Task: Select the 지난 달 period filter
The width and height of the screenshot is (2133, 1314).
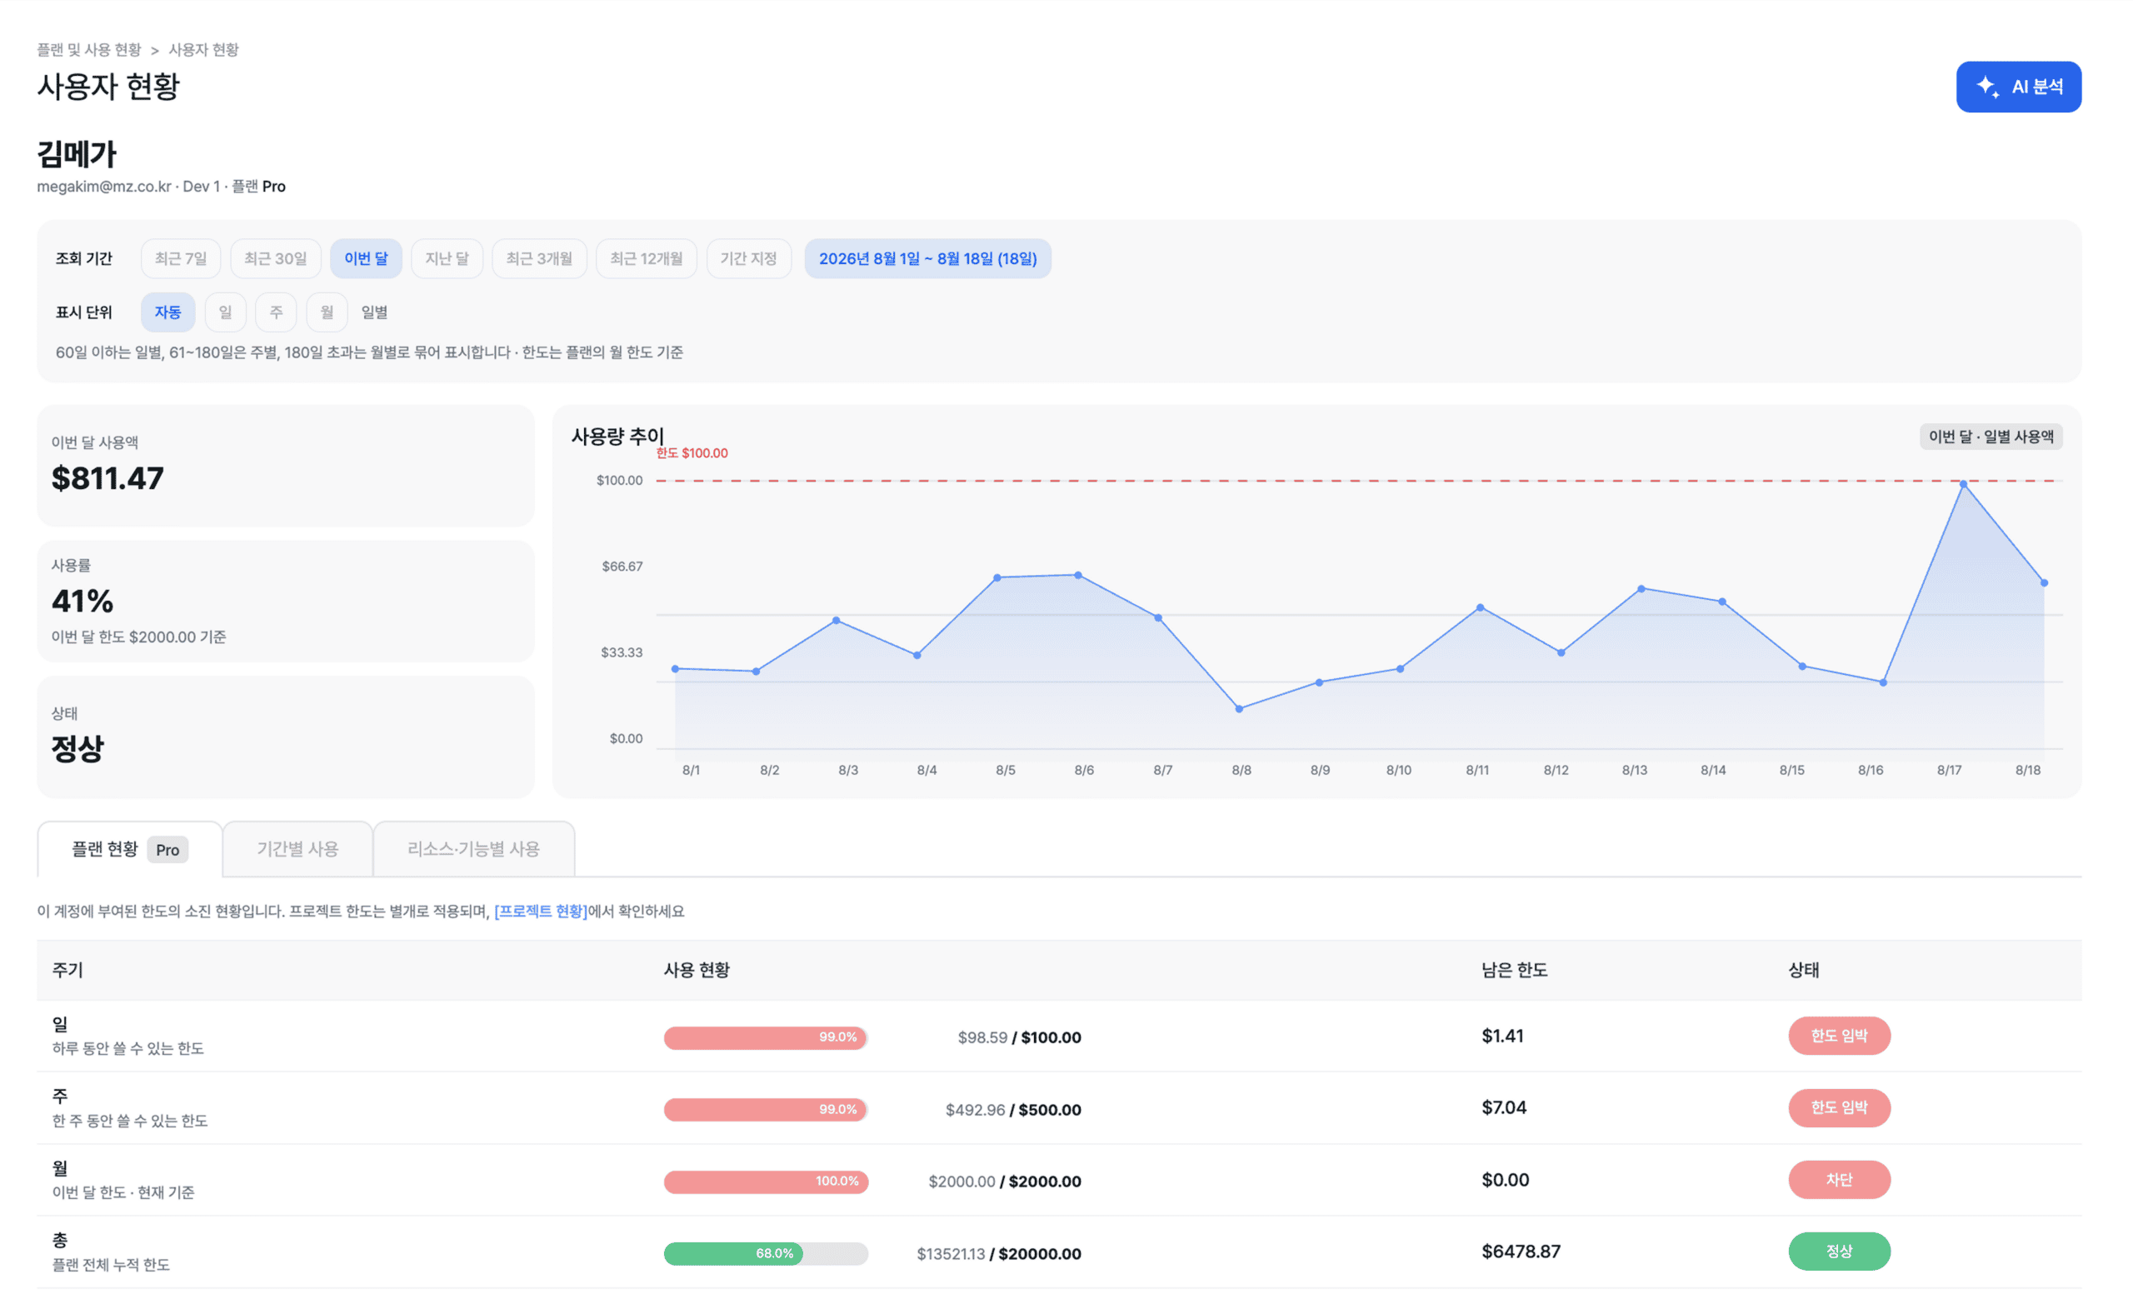Action: pos(447,259)
